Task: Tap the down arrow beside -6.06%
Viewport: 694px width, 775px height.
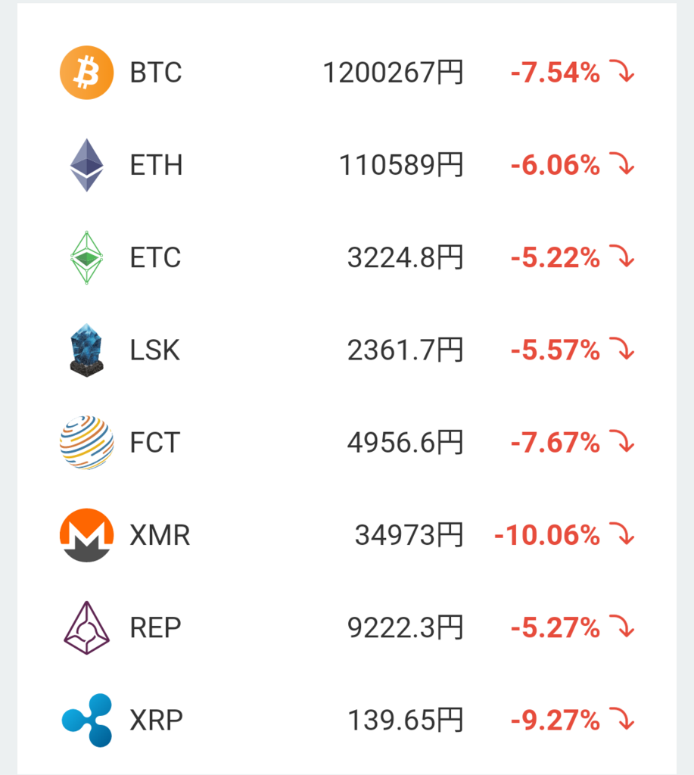Action: click(622, 163)
